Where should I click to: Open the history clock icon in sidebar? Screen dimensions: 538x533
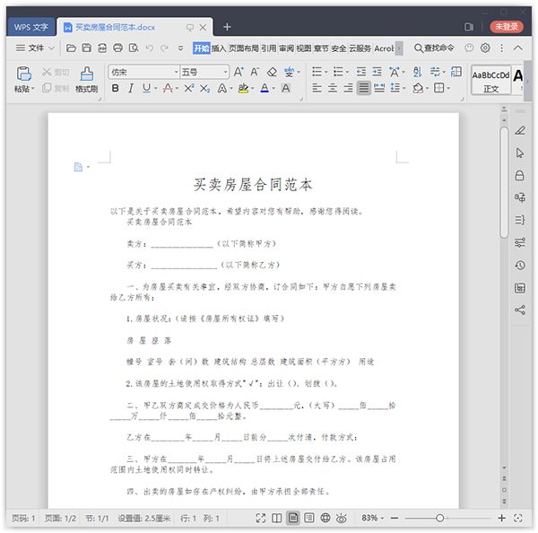pos(520,265)
